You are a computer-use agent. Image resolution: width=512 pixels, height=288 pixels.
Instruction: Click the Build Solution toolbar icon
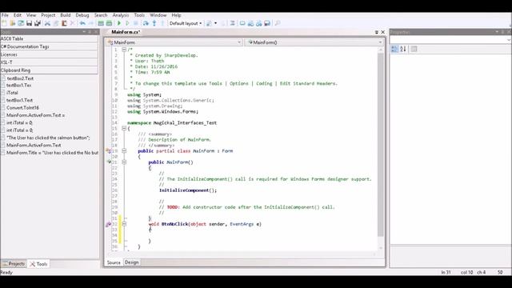101,23
